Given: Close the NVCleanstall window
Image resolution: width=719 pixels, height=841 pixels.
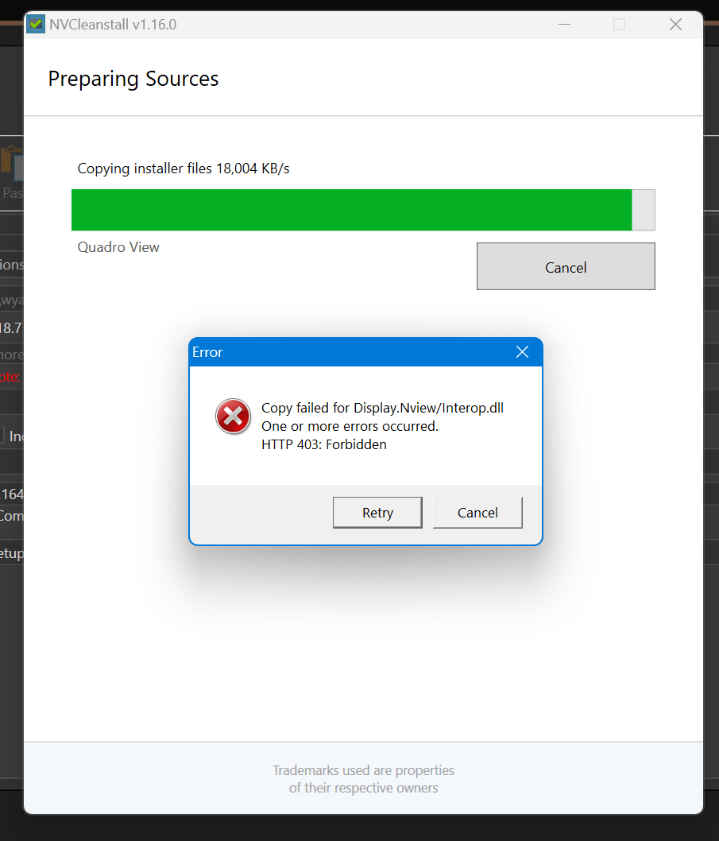Looking at the screenshot, I should click(x=675, y=24).
